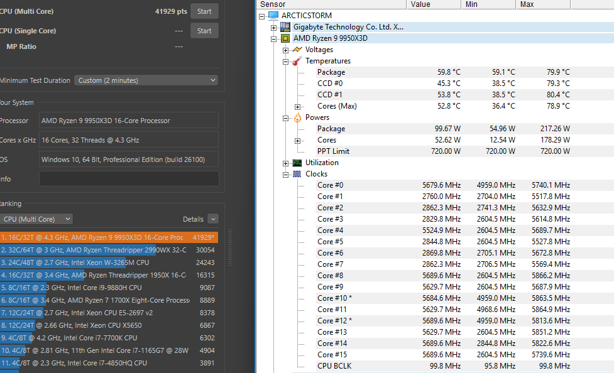Select the Core i7-4850HQ ranking entry
Screen dimensions: 614x373
[x=109, y=363]
